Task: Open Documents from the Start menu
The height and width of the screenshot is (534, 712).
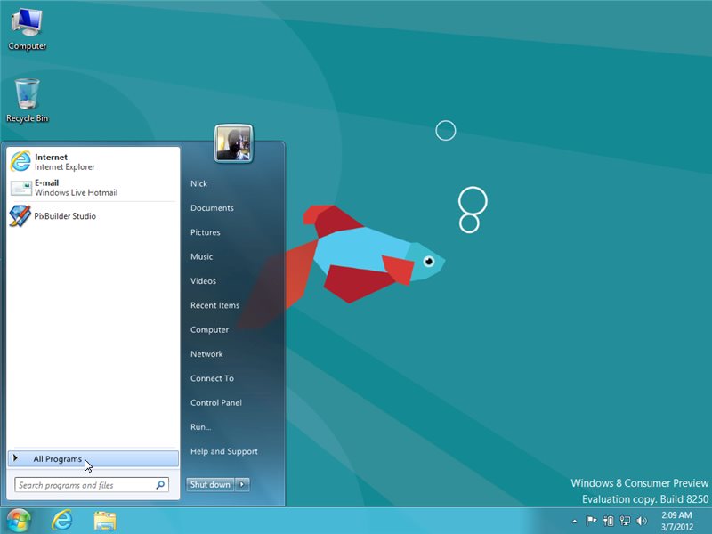Action: (x=211, y=207)
